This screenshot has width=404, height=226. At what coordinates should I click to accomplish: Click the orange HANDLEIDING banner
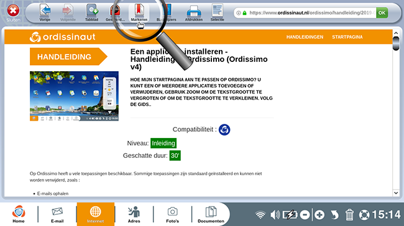pyautogui.click(x=68, y=56)
